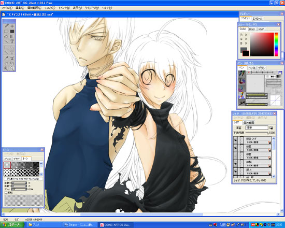The width and height of the screenshot is (285, 228).
Task: Switch to the RGB tab in color window
Action: 252,29
